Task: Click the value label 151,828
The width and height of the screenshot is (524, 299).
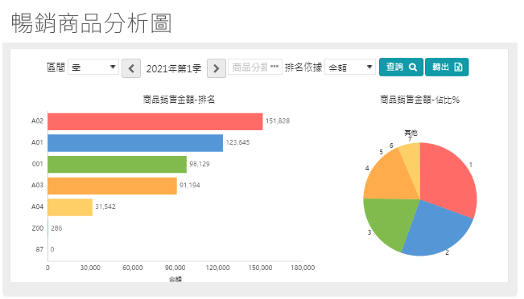Action: point(278,121)
